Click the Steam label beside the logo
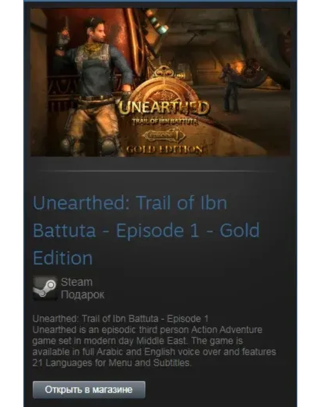321x407 pixels. pos(77,282)
